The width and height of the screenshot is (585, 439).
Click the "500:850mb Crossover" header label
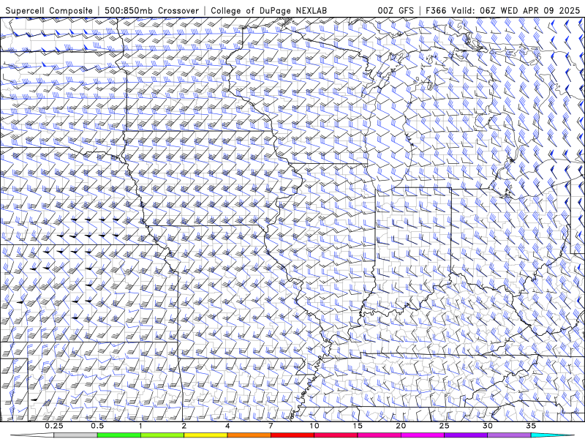(x=152, y=10)
